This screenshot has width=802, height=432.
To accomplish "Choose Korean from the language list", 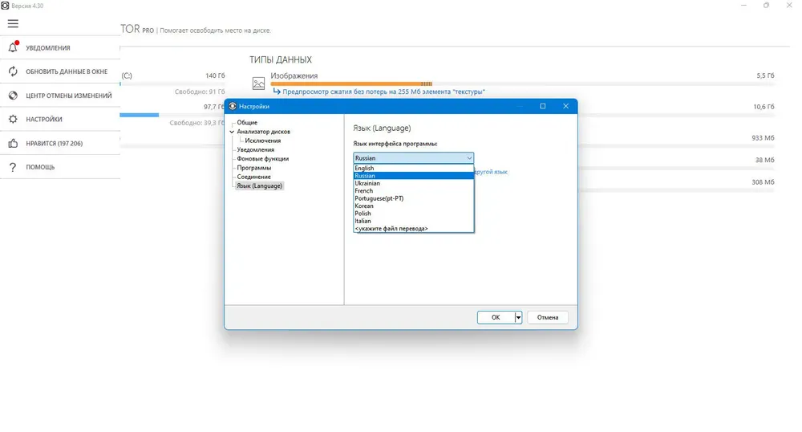I will (x=414, y=206).
